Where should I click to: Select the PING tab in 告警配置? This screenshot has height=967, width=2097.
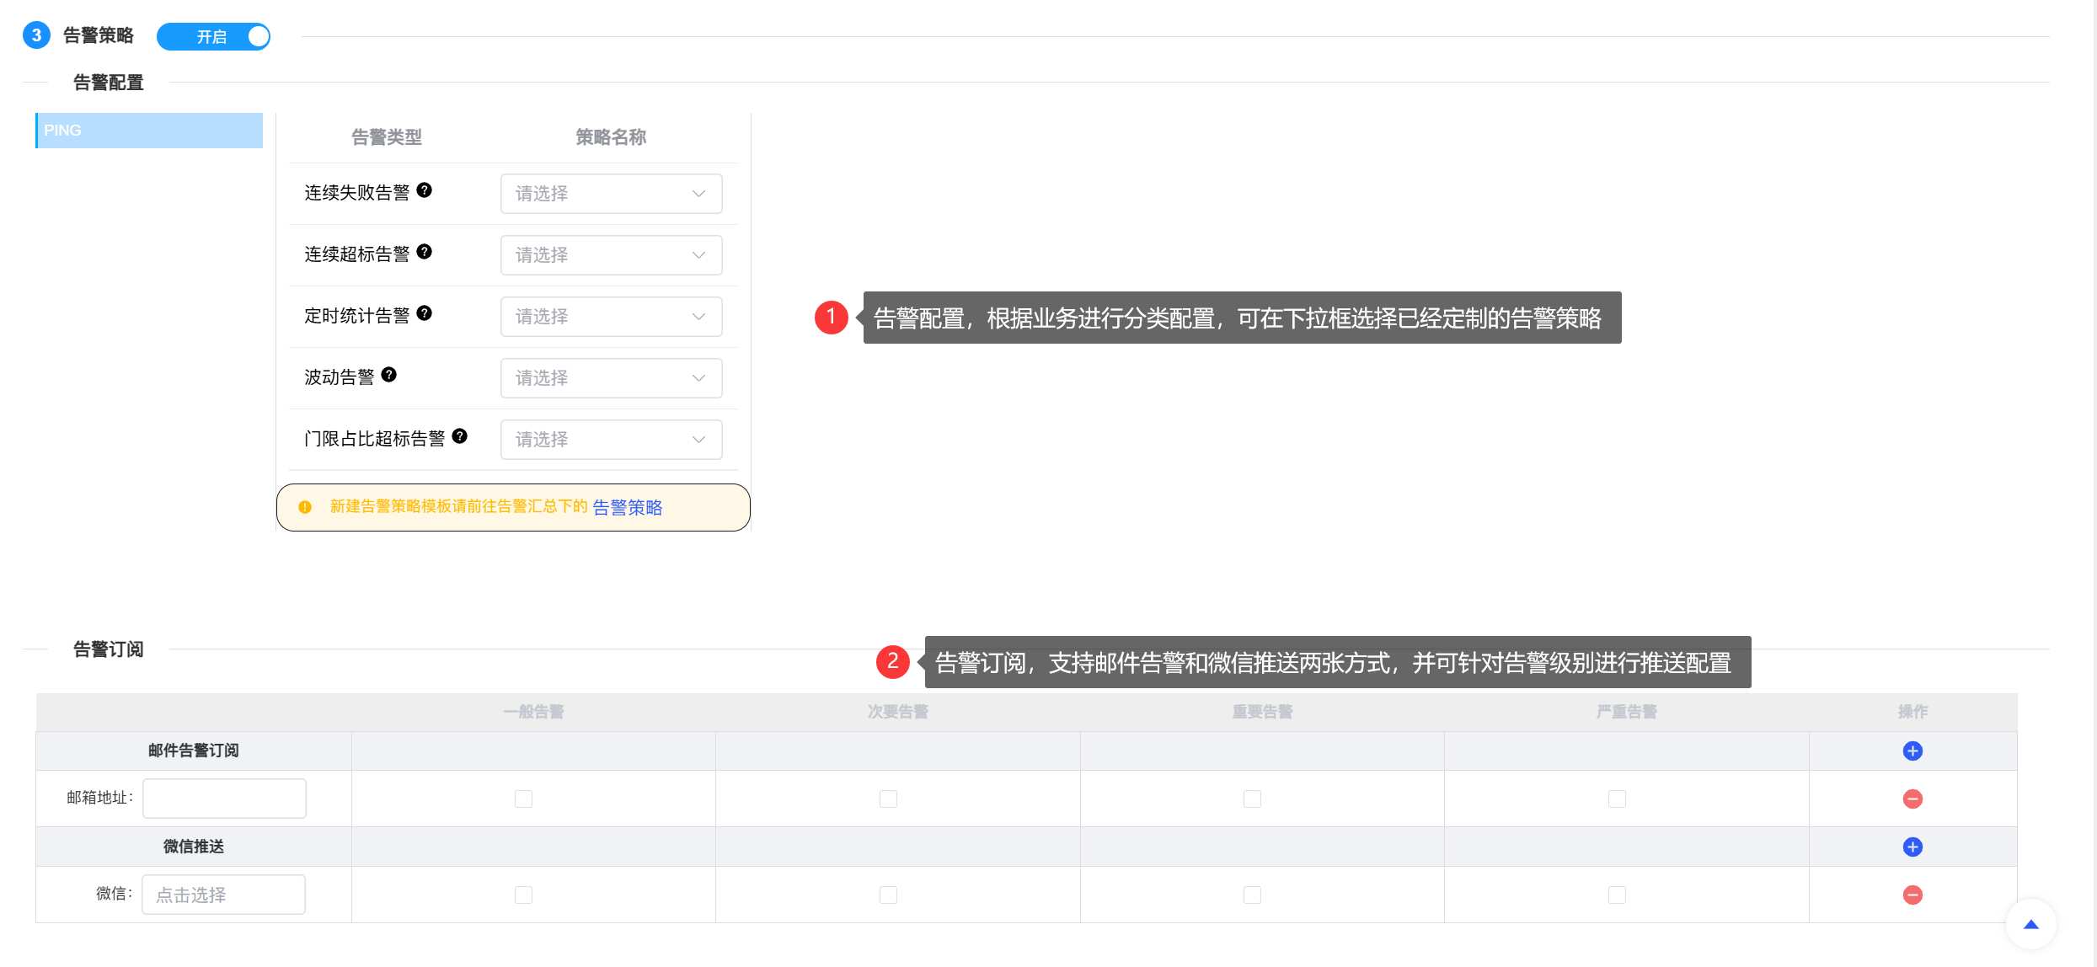(149, 131)
